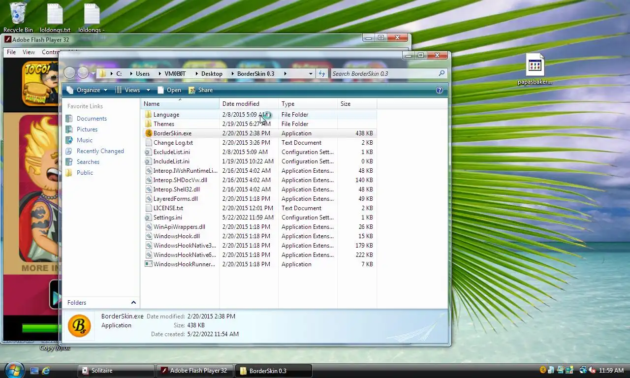630x378 pixels.
Task: Select the Settings.ini file
Action: coord(167,218)
